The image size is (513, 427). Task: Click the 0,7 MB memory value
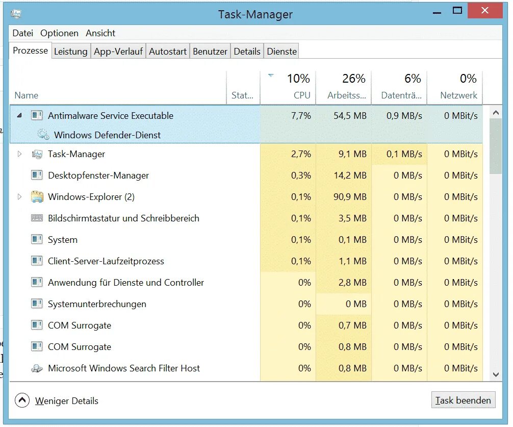352,325
